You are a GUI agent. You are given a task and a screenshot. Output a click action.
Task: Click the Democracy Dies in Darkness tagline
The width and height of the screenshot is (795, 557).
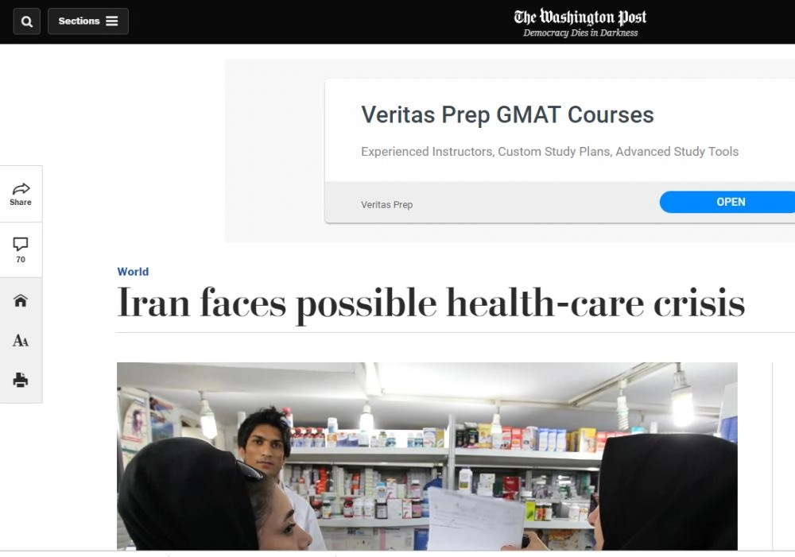tap(580, 33)
